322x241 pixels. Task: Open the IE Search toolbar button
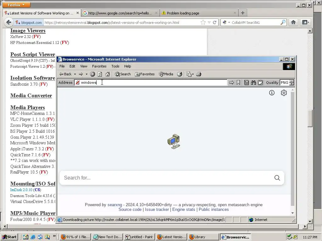pos(123,74)
